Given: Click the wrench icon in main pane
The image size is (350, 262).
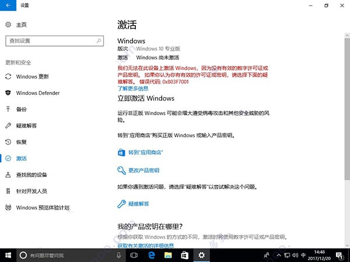Looking at the screenshot, I should [122, 204].
